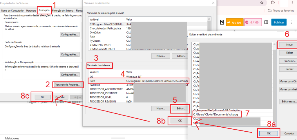
Task: Select the Avançado tab
Action: tap(44, 10)
